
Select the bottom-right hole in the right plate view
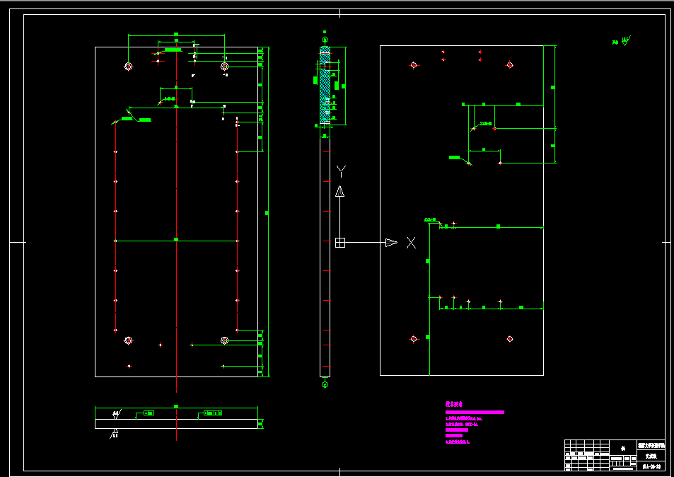point(510,339)
